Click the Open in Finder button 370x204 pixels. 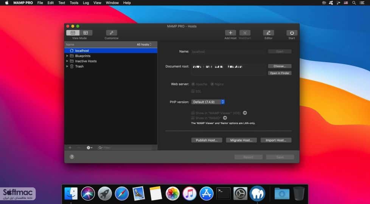point(280,73)
